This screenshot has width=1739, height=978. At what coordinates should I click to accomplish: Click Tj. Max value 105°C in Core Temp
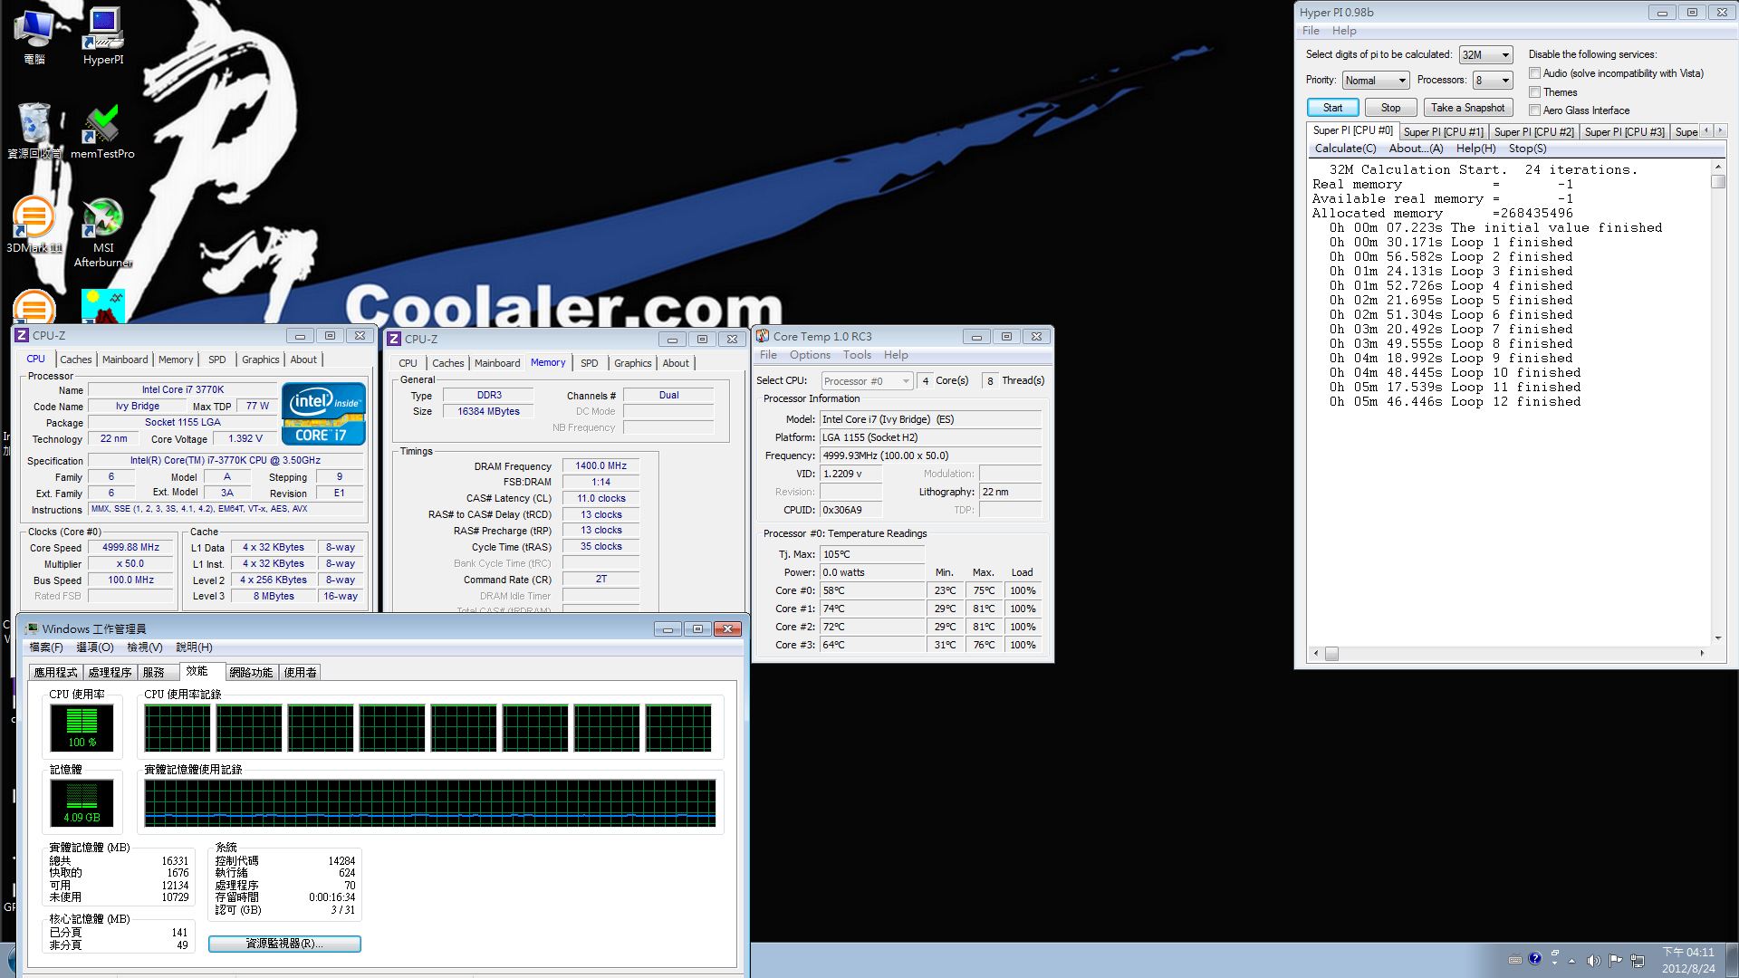(872, 554)
